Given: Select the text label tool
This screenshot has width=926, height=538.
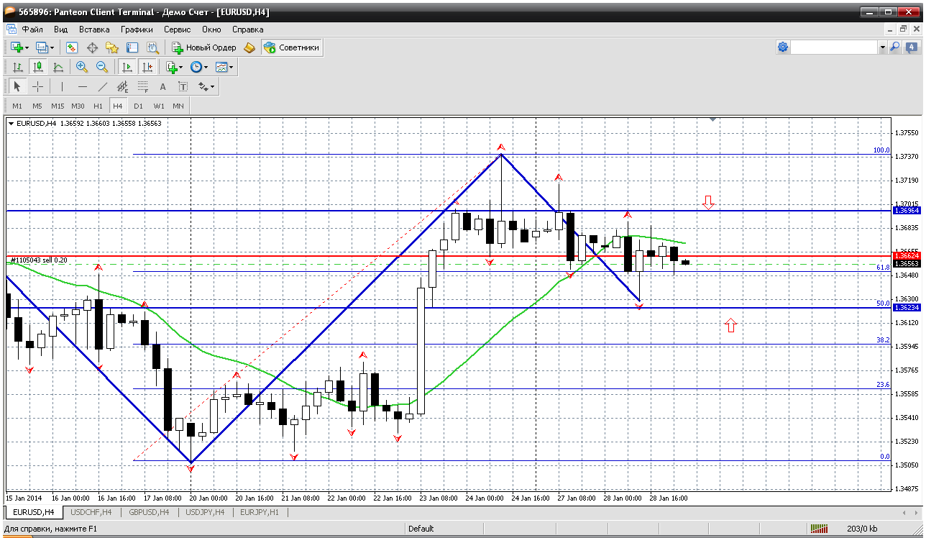Looking at the screenshot, I should (183, 87).
